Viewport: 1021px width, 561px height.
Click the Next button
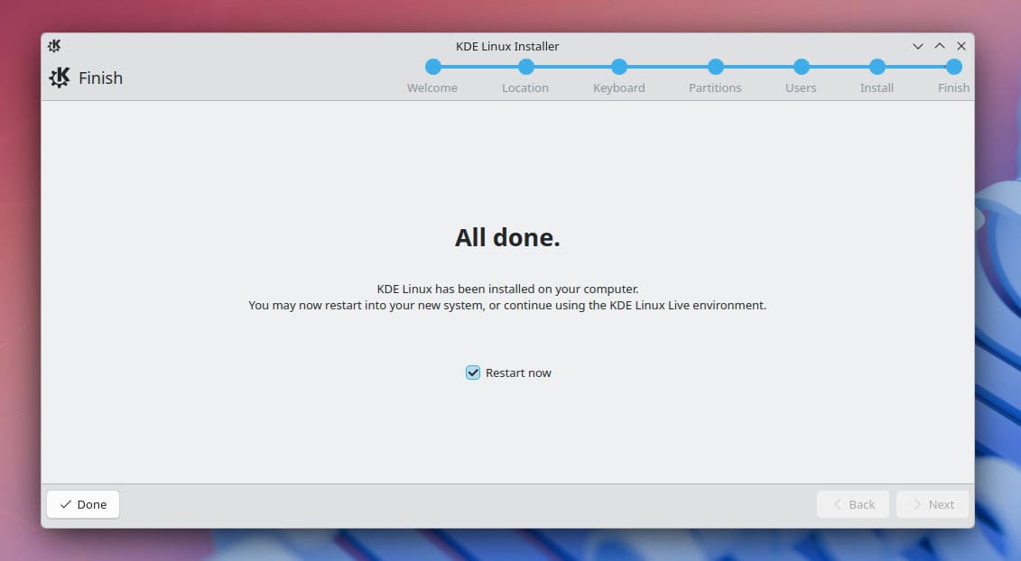(x=933, y=504)
